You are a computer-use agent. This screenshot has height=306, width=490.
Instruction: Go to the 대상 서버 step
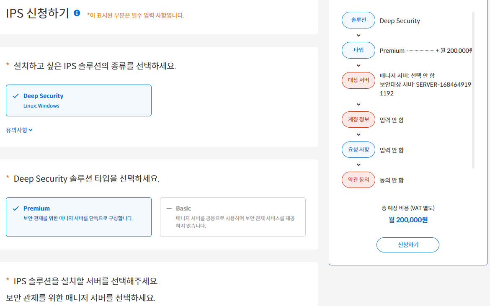click(x=358, y=80)
